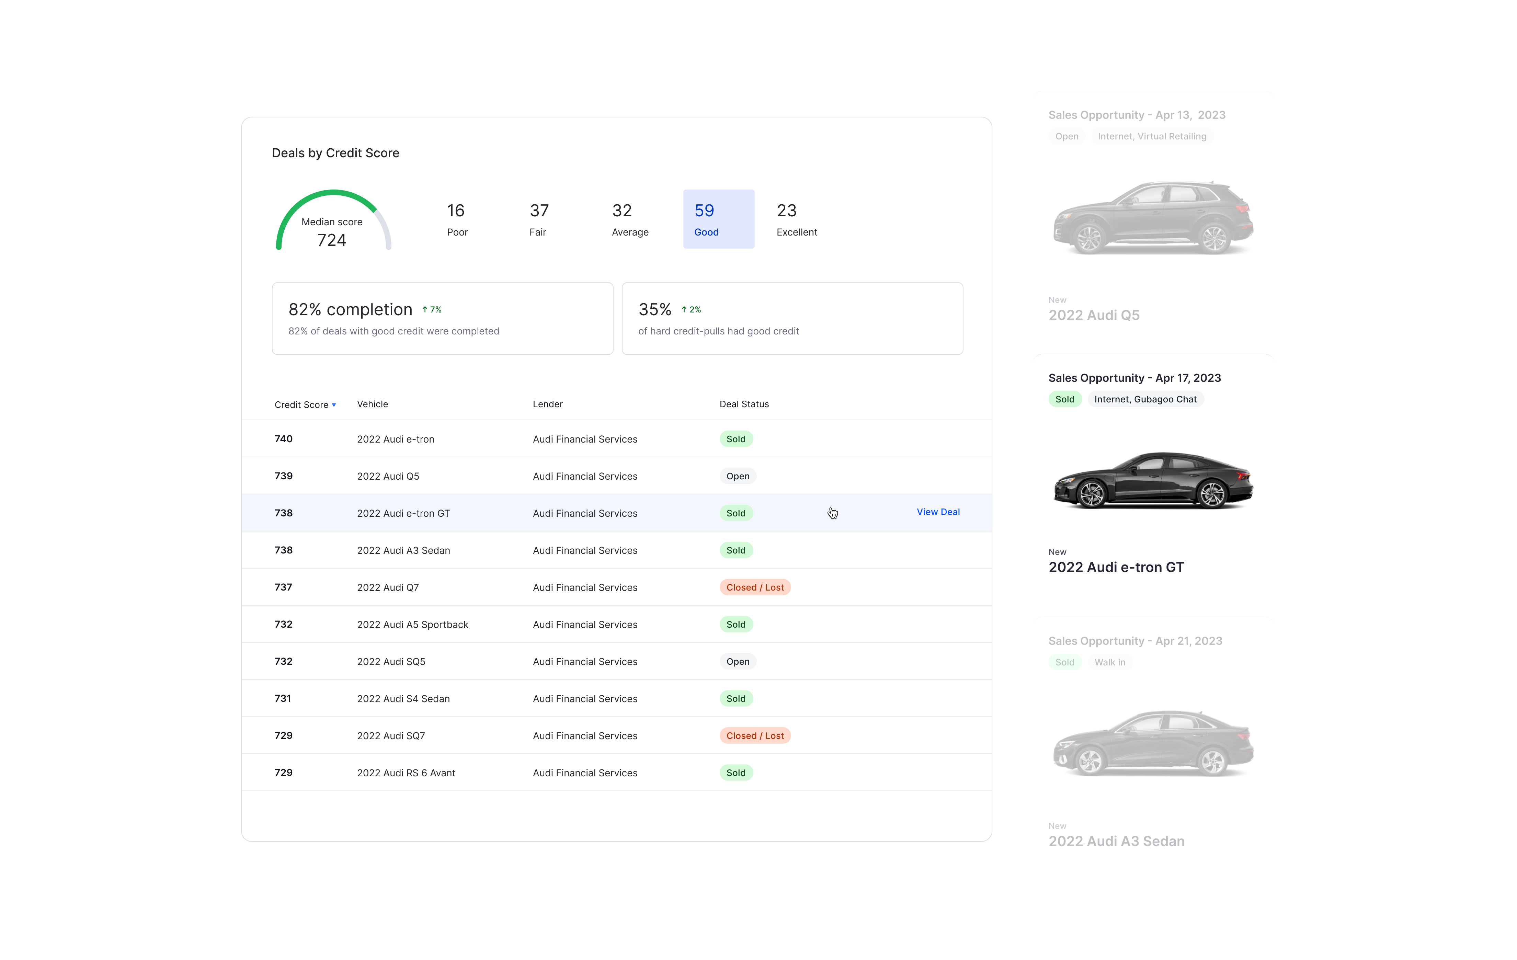Select the Poor credit category with 16 deals
The height and width of the screenshot is (960, 1517).
[457, 219]
